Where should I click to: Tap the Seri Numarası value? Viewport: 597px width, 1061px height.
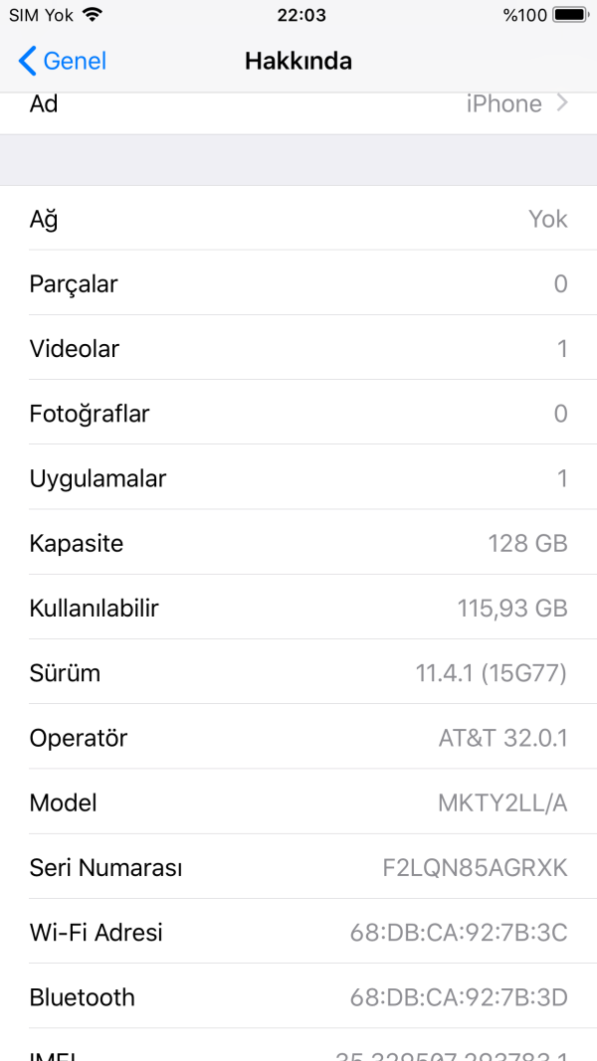[x=476, y=867]
